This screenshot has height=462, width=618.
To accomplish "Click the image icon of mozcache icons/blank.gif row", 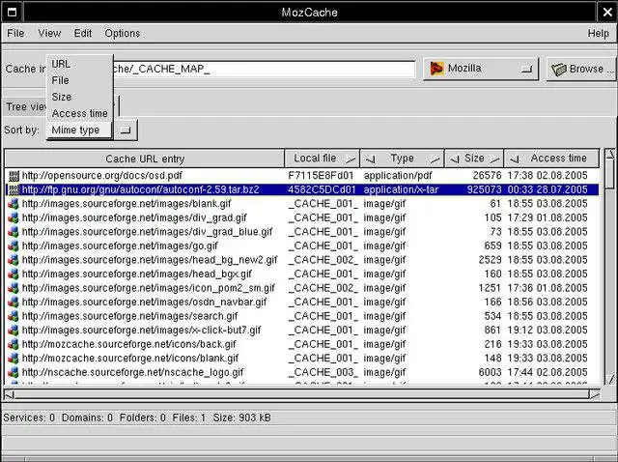I will 14,359.
